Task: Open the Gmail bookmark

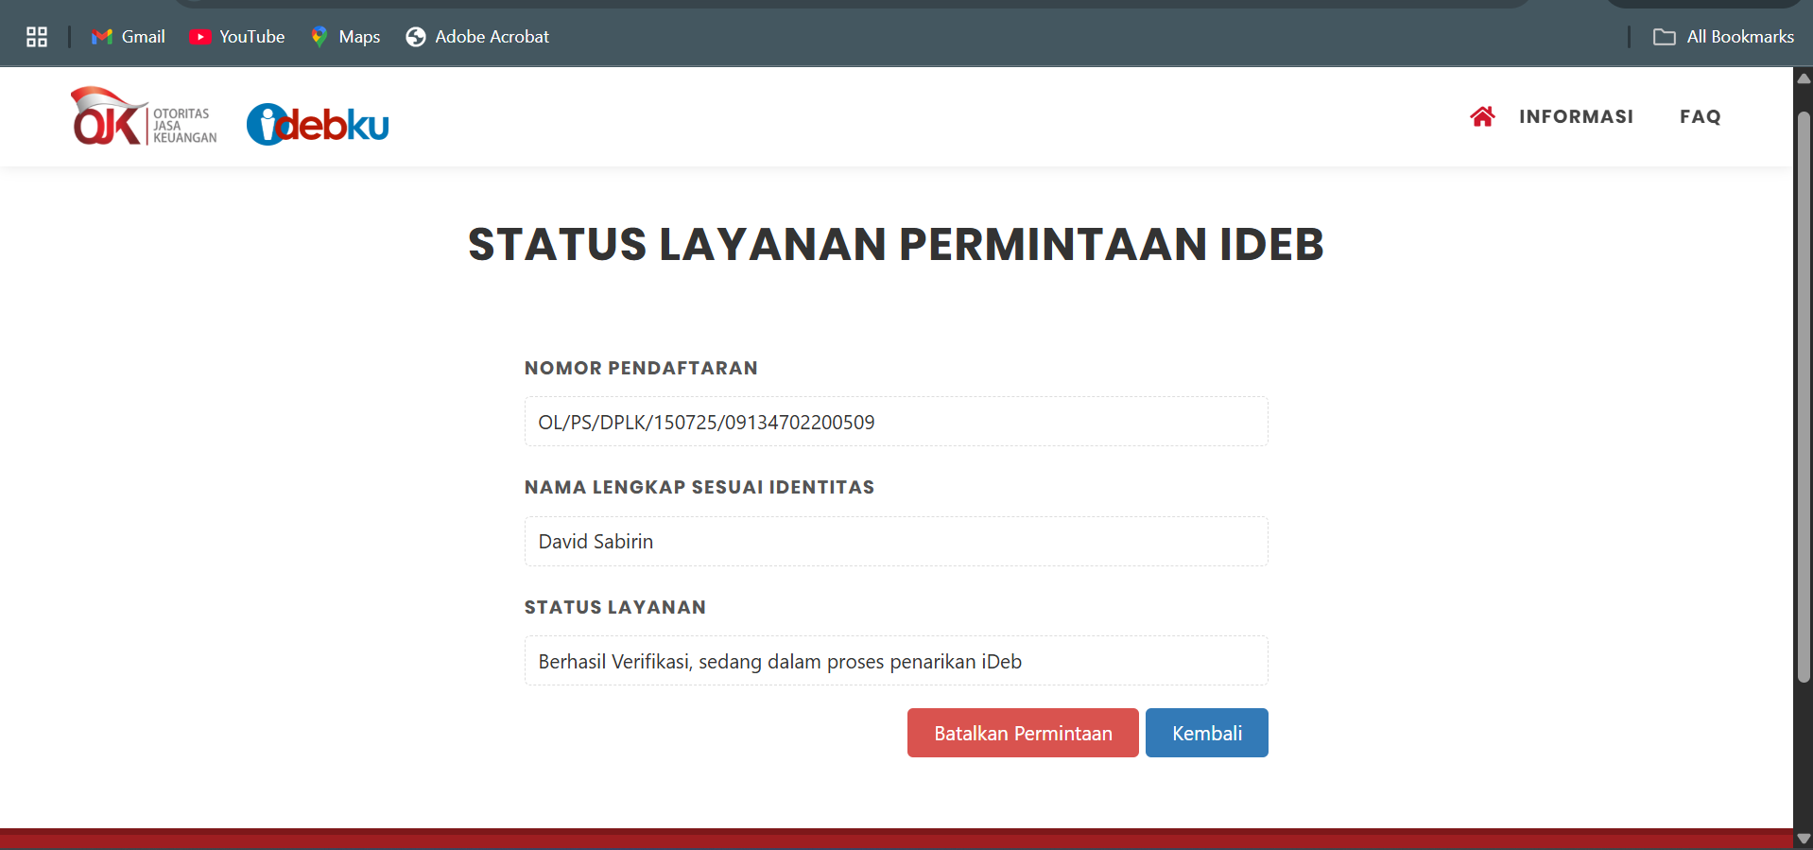Action: pos(129,37)
